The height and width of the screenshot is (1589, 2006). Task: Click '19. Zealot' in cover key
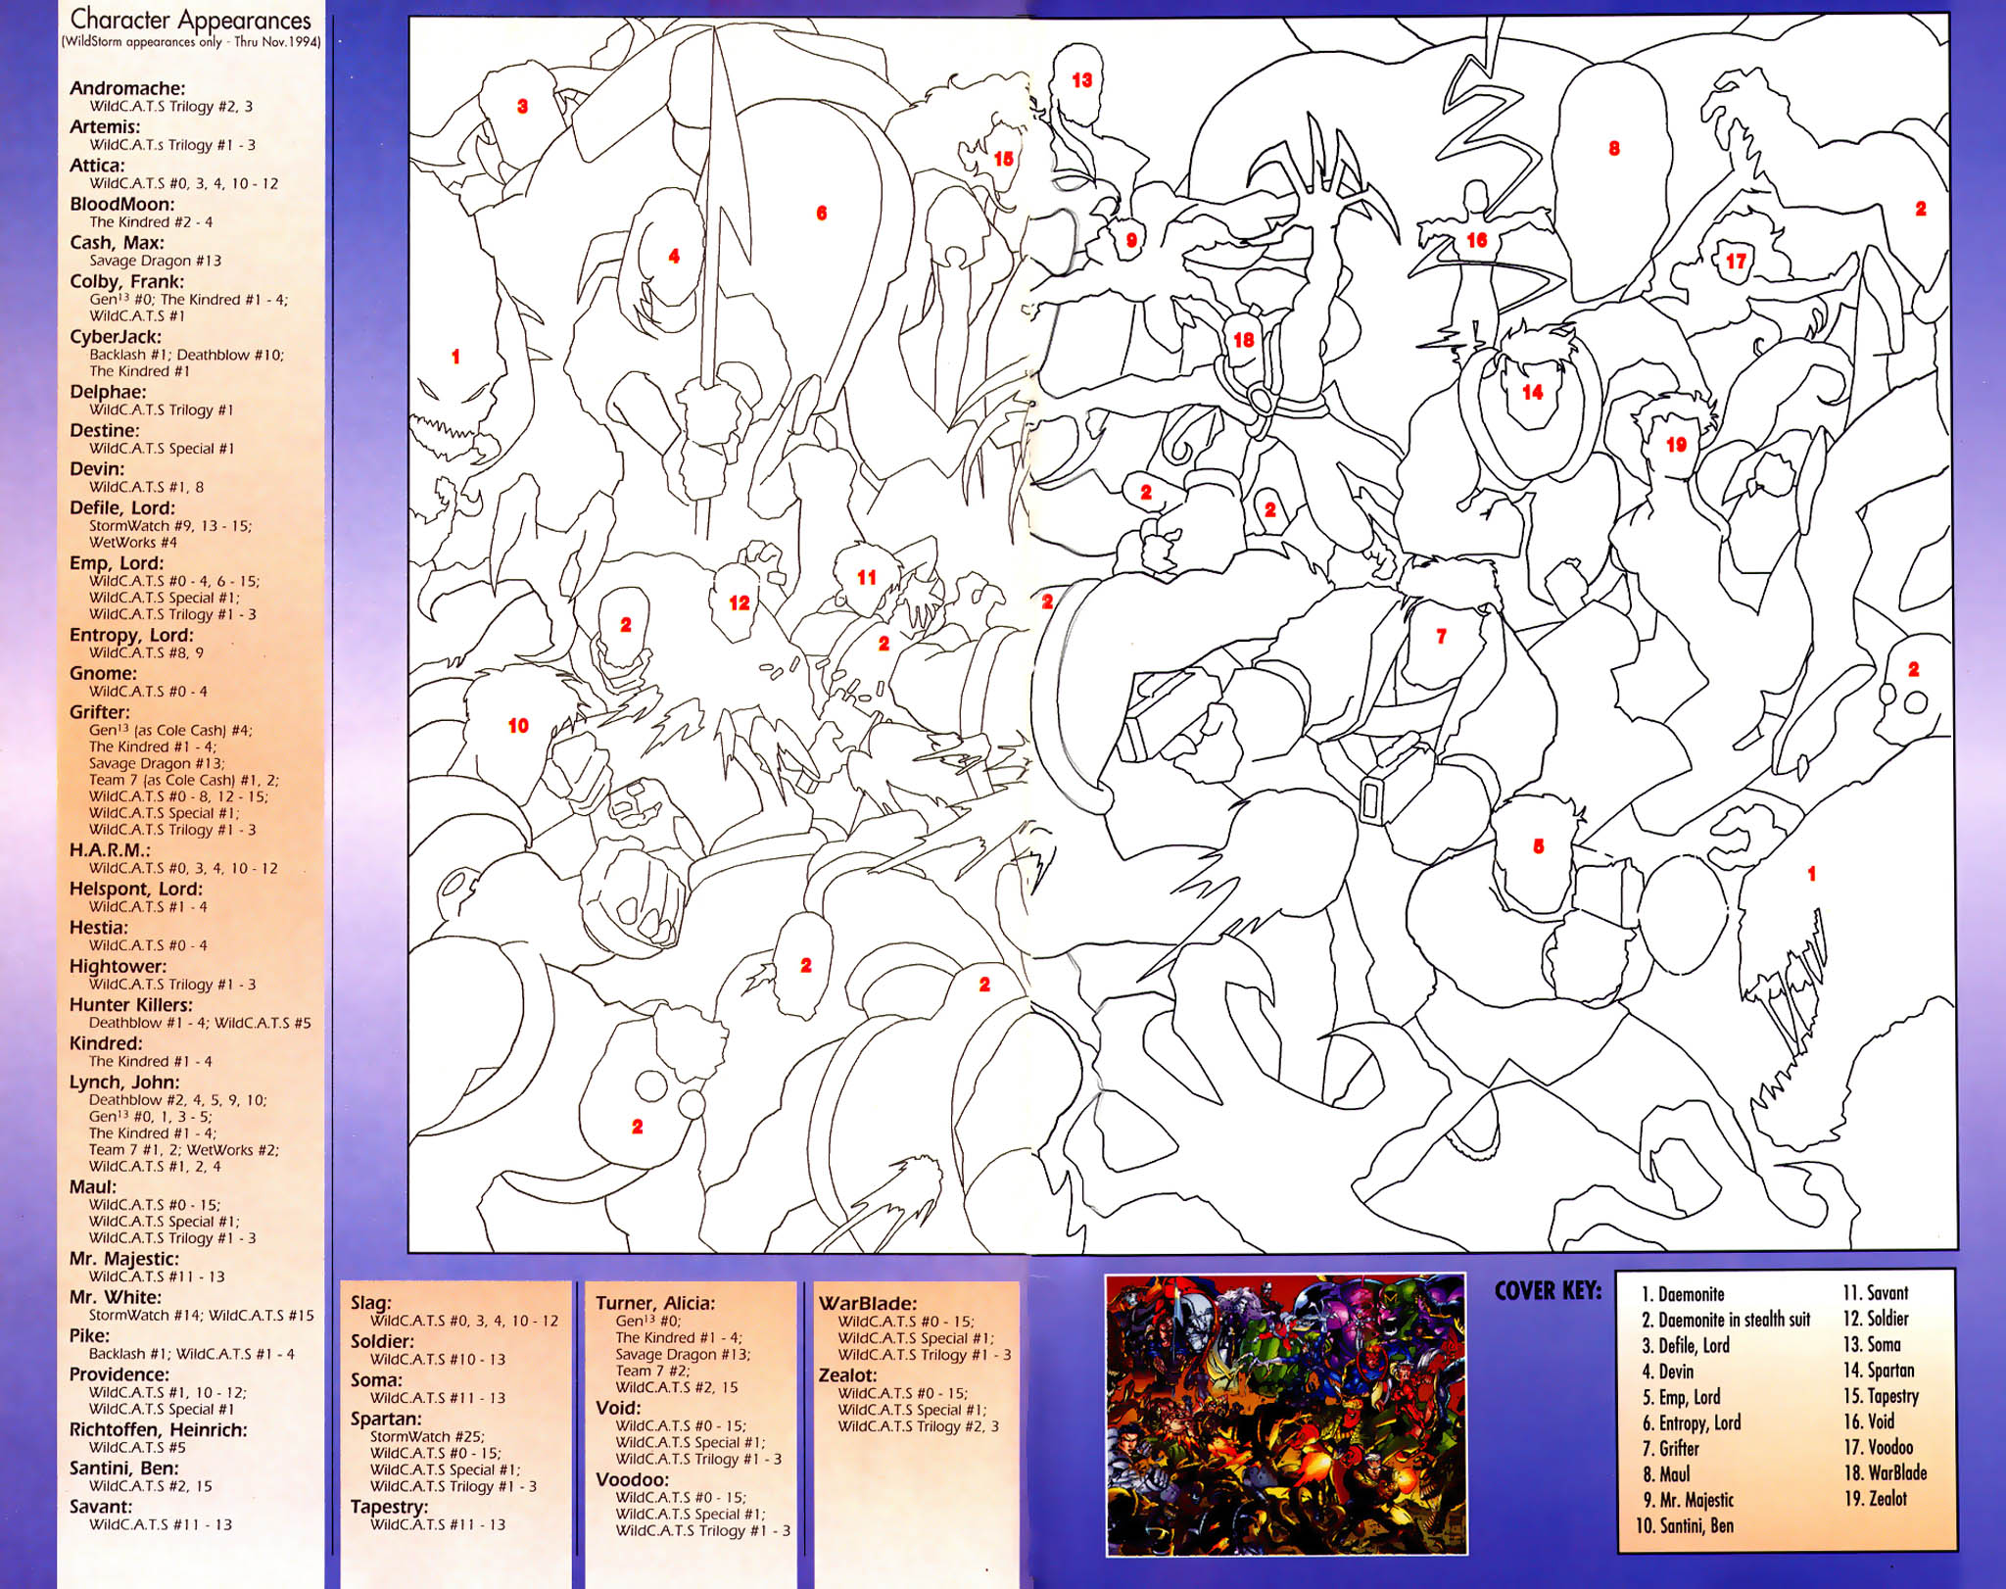click(x=1875, y=1498)
